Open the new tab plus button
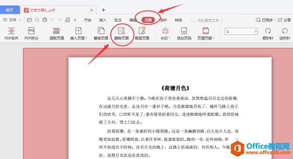This screenshot has width=293, height=159. pyautogui.click(x=104, y=10)
